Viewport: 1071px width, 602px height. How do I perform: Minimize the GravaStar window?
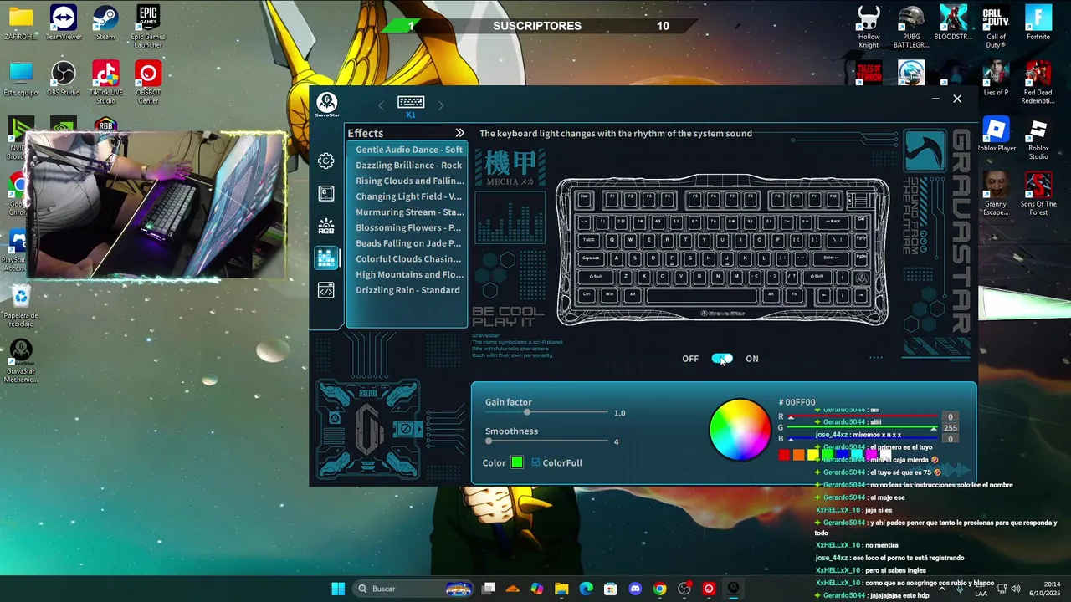[935, 99]
